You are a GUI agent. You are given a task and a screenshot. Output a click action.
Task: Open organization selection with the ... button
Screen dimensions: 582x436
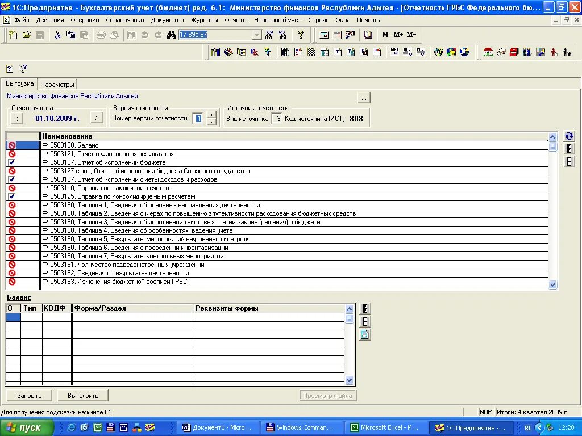(364, 98)
